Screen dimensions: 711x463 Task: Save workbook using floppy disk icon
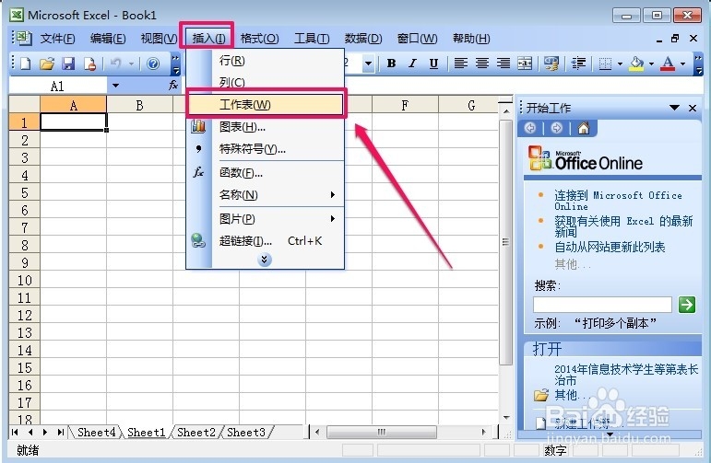(68, 64)
